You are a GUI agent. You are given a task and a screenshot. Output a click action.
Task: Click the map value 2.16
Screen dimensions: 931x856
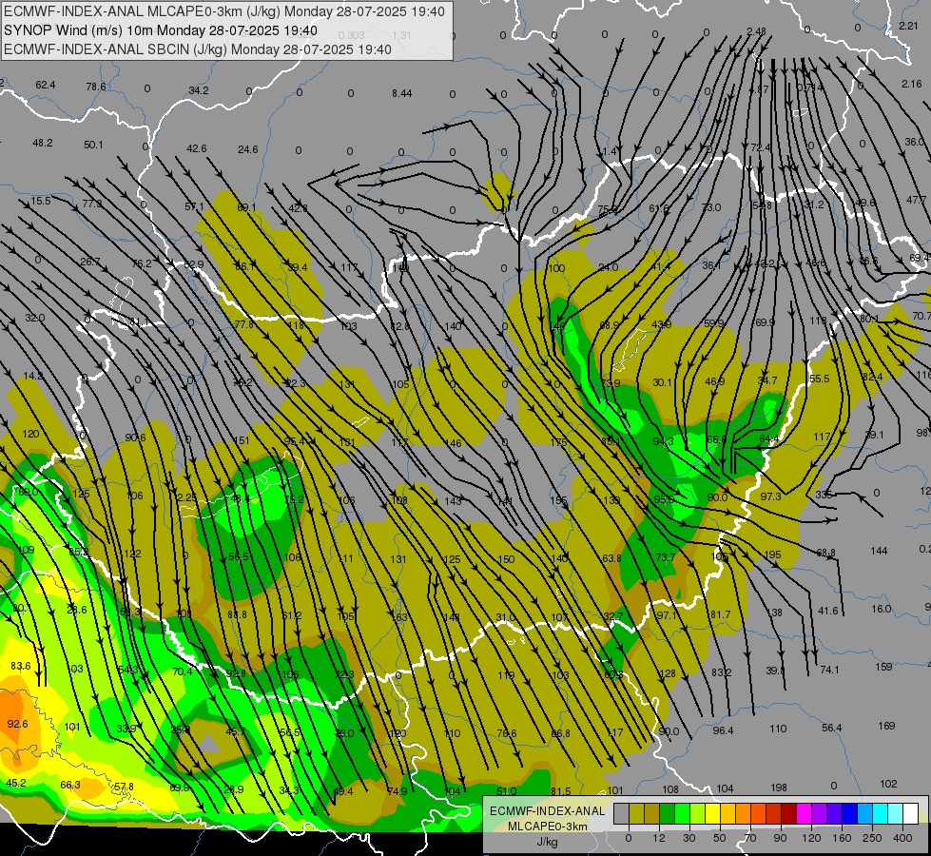(x=911, y=84)
